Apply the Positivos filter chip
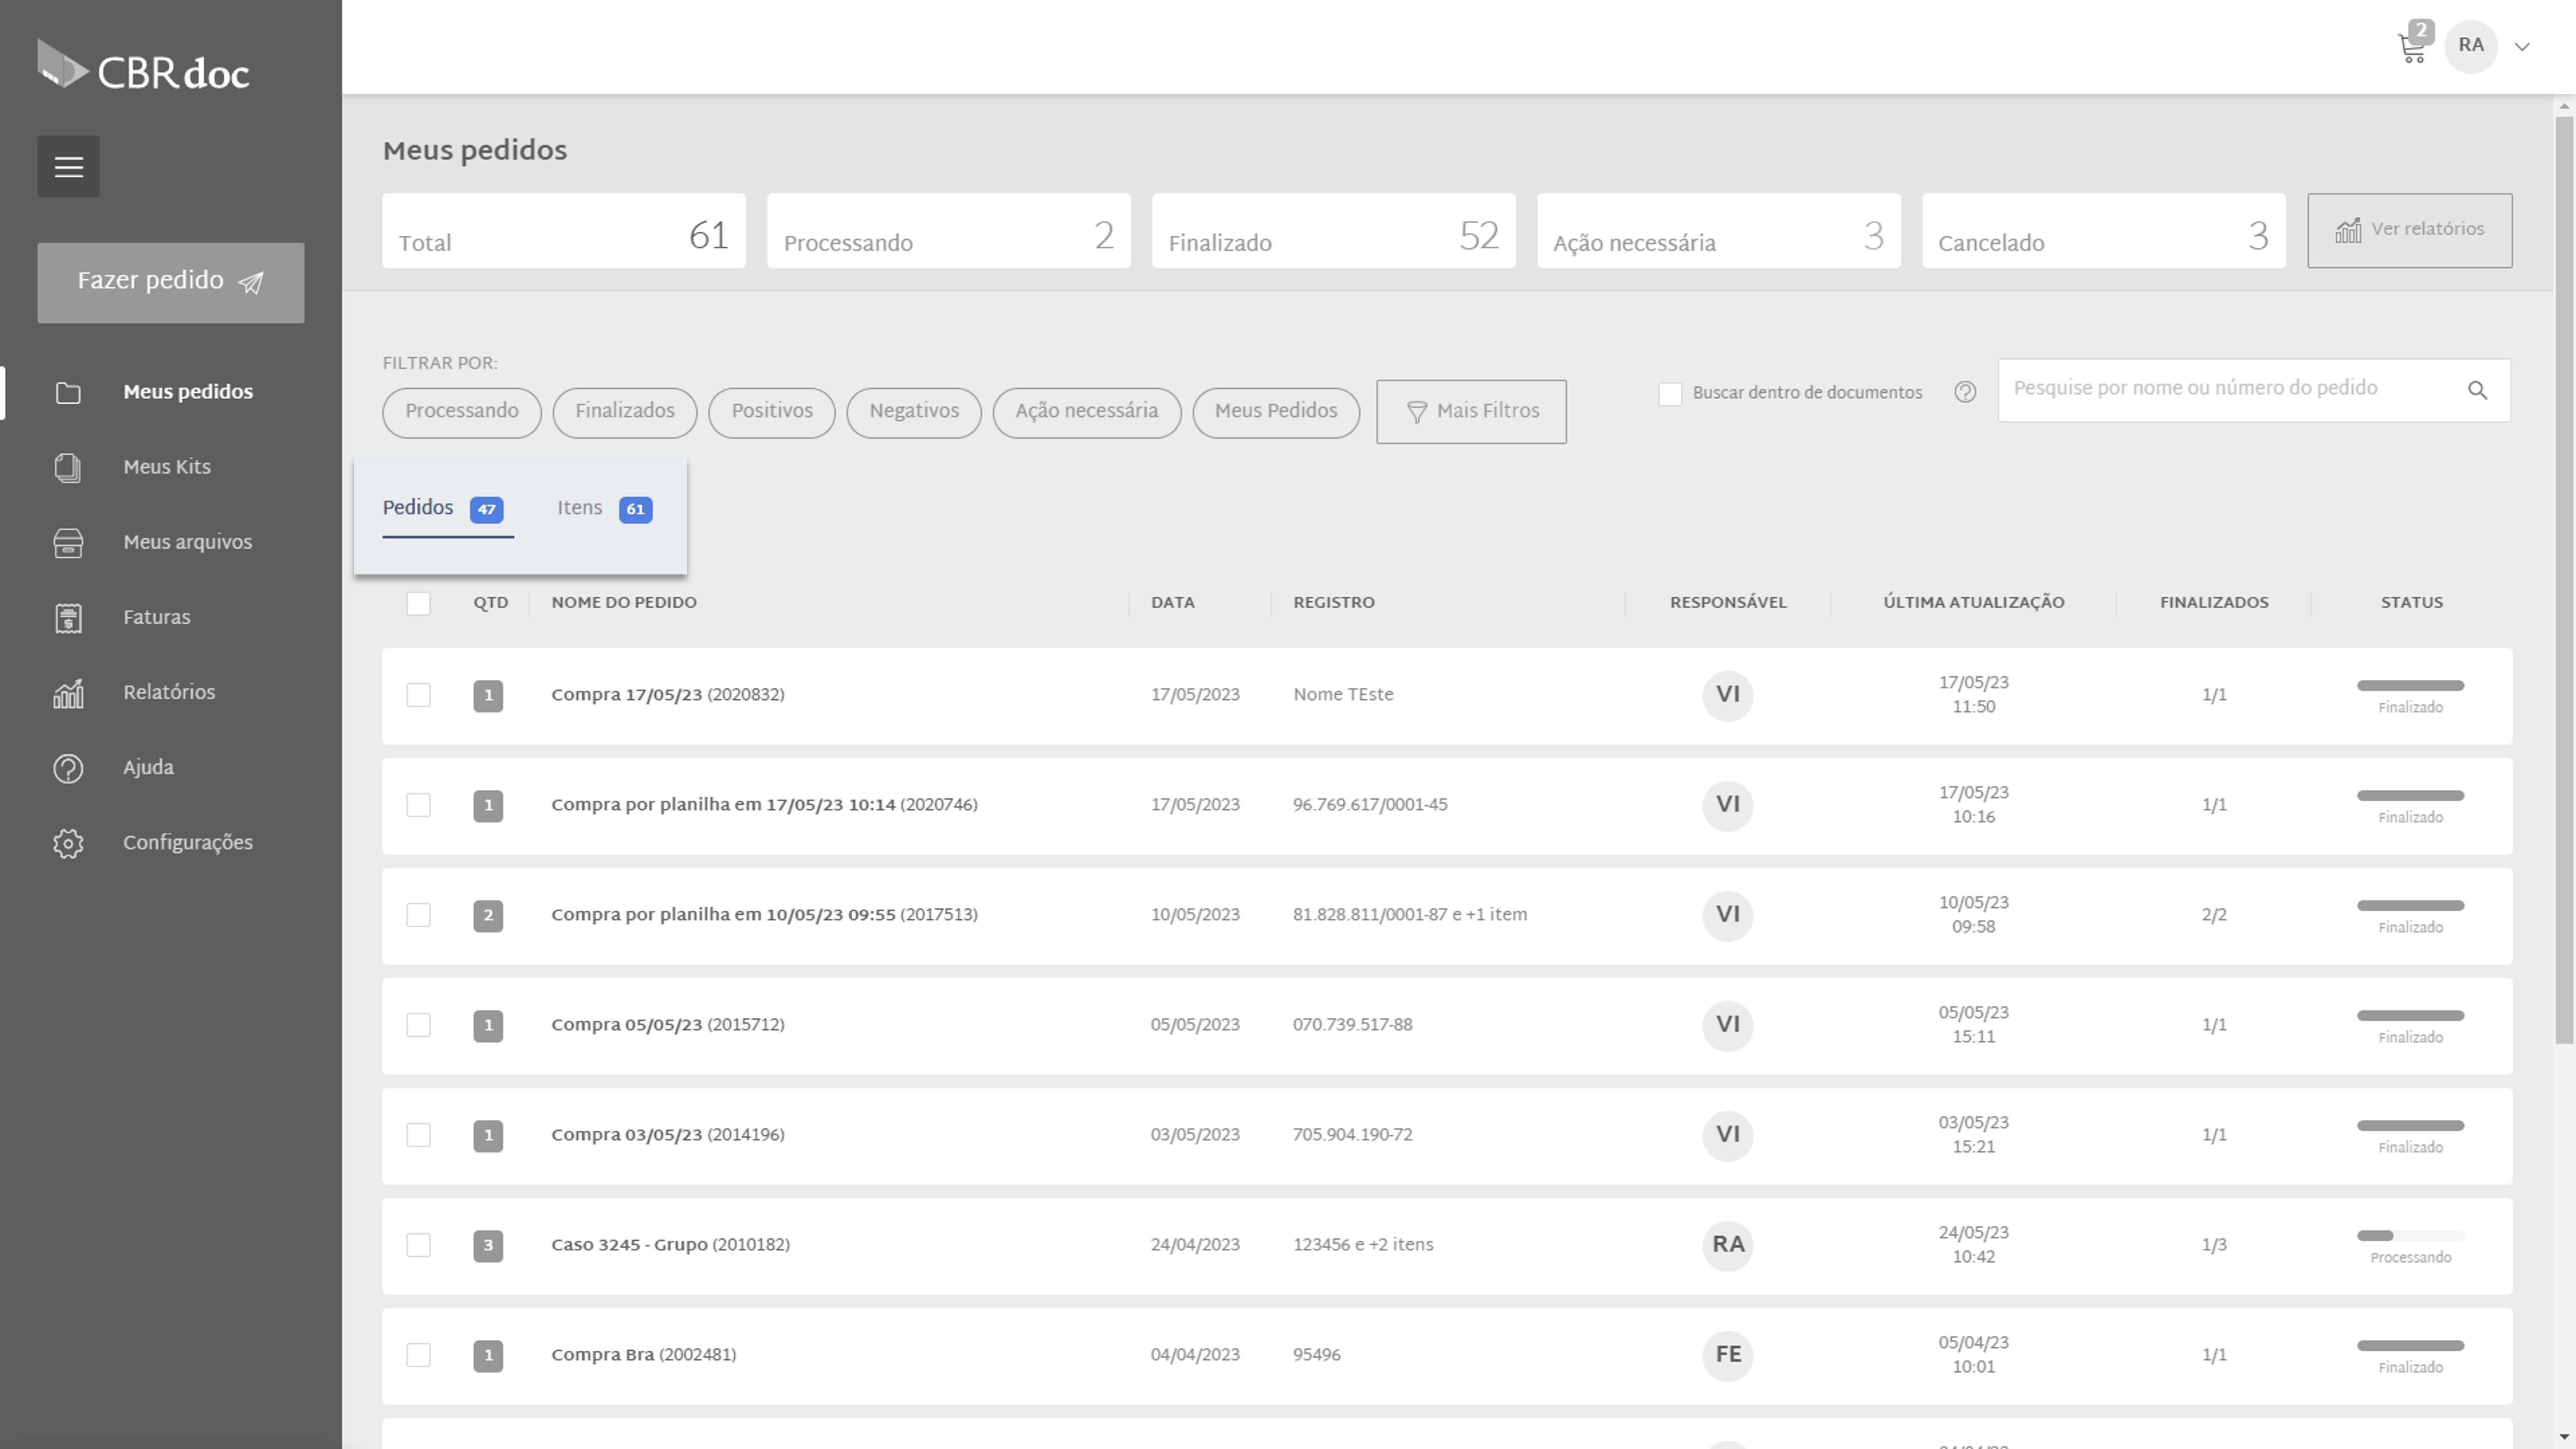Image resolution: width=2576 pixels, height=1449 pixels. [x=772, y=412]
